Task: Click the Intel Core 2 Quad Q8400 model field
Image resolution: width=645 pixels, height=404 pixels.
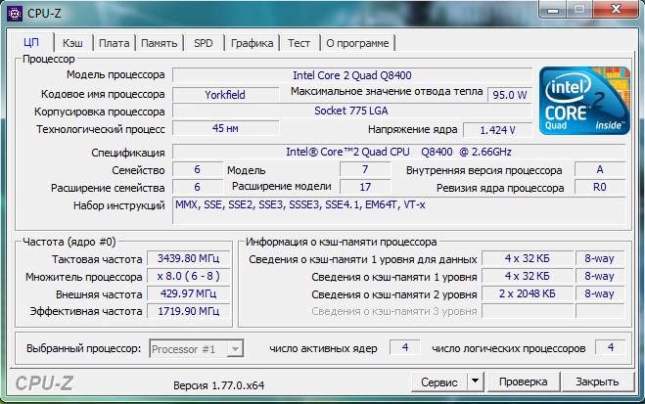Action: [x=352, y=75]
